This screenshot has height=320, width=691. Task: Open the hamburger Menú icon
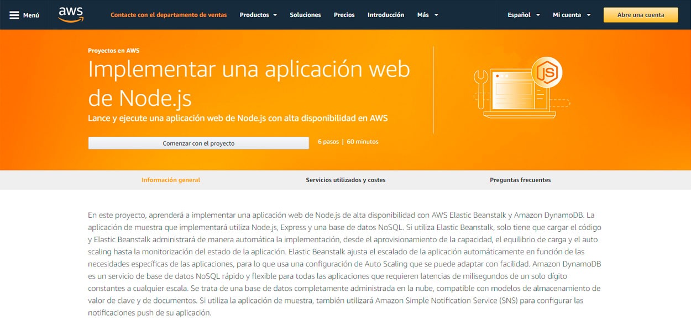pyautogui.click(x=14, y=15)
